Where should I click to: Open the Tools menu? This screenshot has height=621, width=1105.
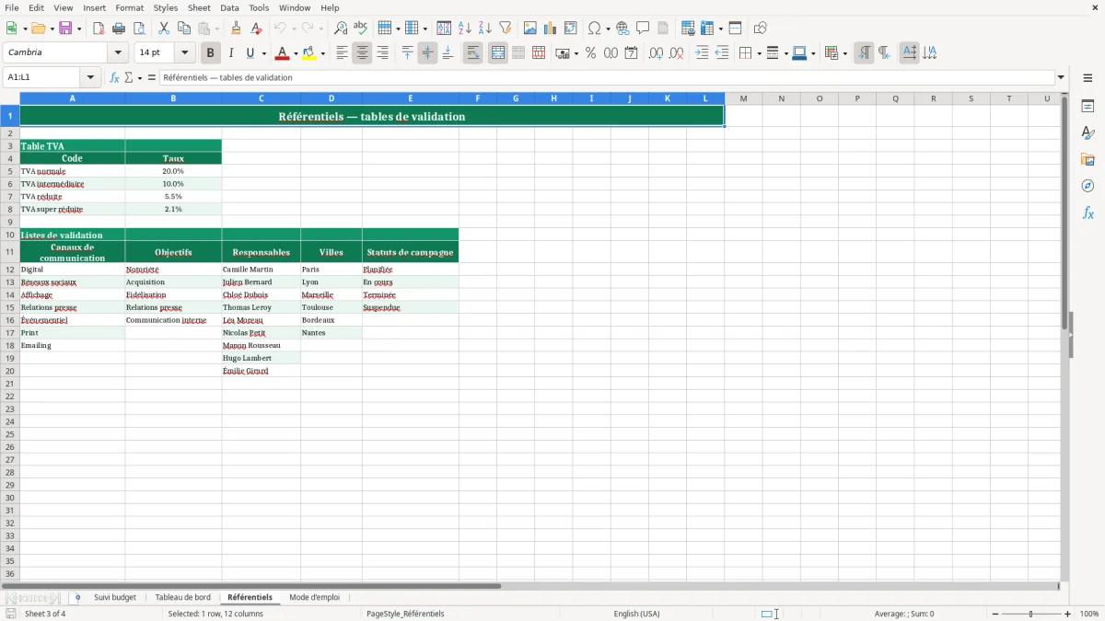pyautogui.click(x=259, y=7)
